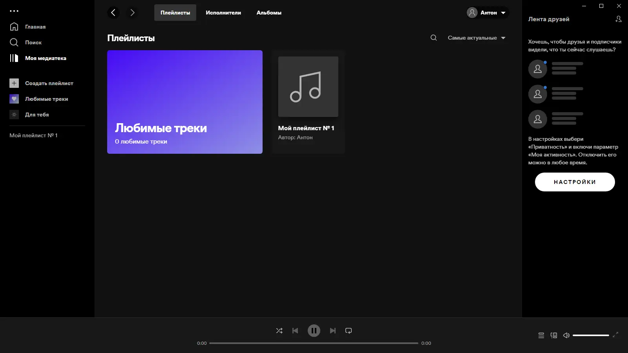Open the Самые актуальные sort dropdown
Screen dimensions: 628x353
(476, 38)
